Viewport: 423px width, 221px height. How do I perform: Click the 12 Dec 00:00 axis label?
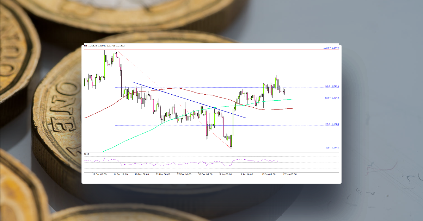pos(99,174)
